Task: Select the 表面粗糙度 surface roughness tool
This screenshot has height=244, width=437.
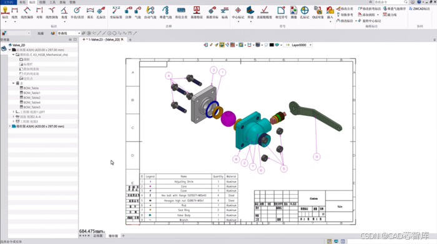Action: [264, 12]
